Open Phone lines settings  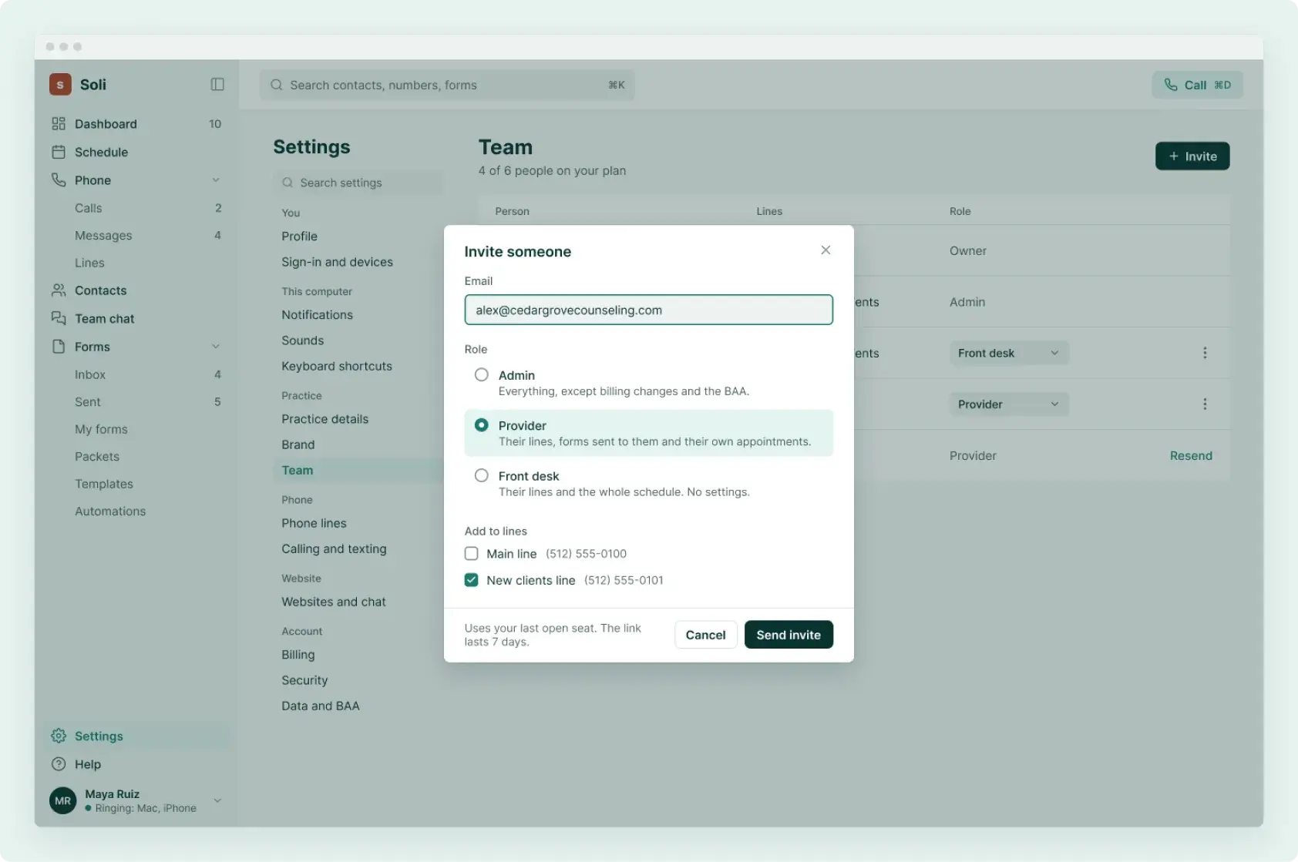[314, 523]
